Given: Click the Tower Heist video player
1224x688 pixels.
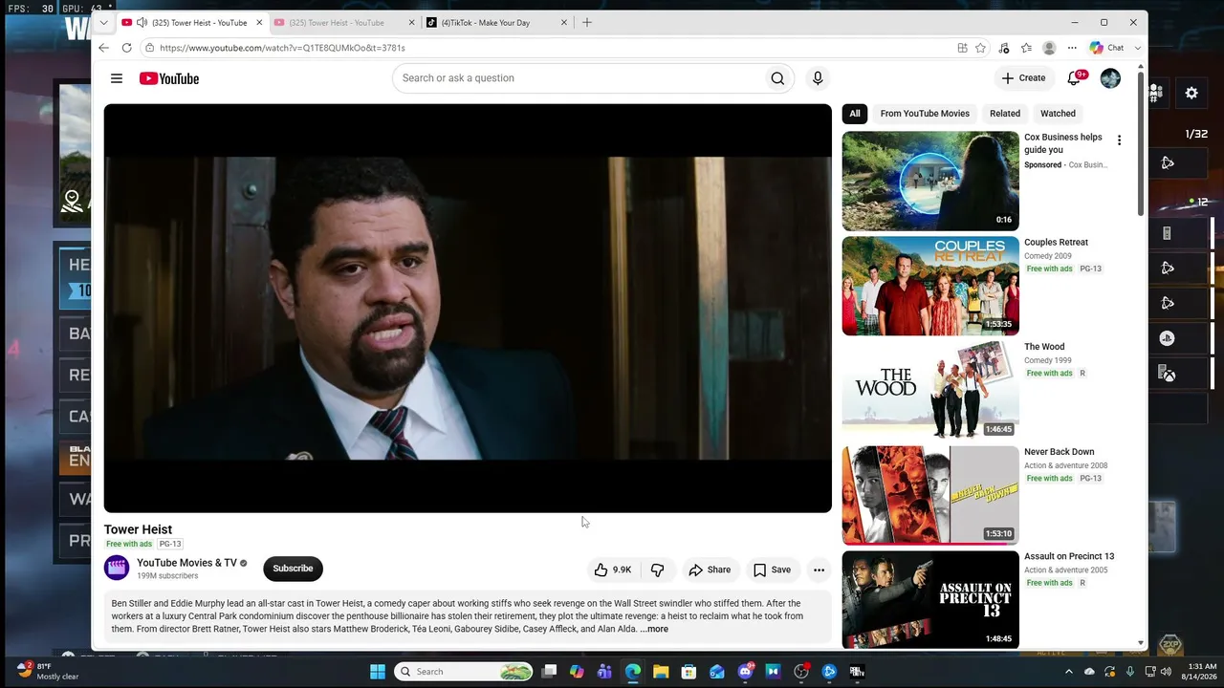Looking at the screenshot, I should click(x=468, y=309).
